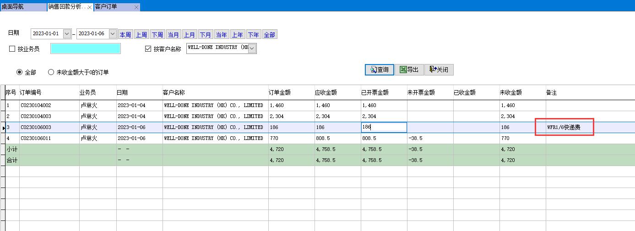Close the 销售回款分析 tab with its X
This screenshot has width=635, height=231.
coord(89,7)
